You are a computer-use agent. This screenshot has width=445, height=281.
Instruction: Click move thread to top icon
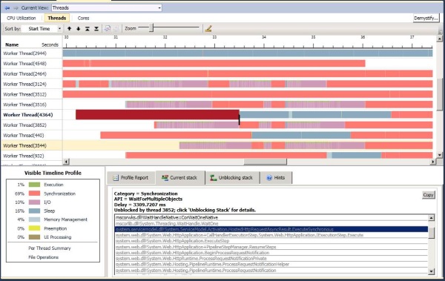point(88,29)
